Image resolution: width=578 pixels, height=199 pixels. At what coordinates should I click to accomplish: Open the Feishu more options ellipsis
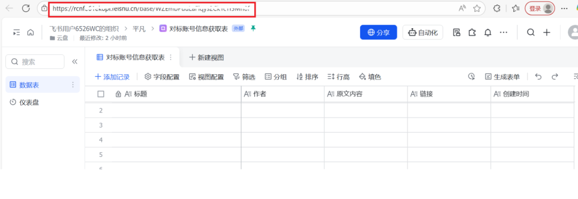pos(503,33)
